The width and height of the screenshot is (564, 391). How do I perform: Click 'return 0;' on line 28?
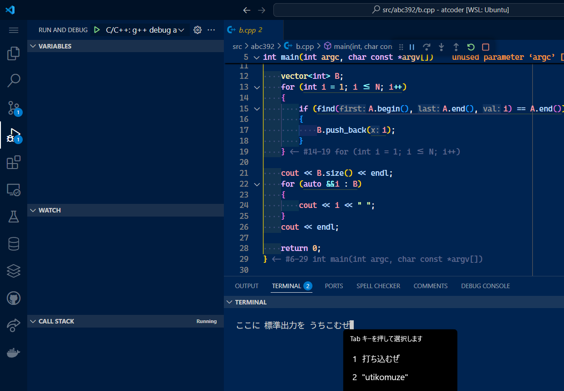(x=301, y=248)
